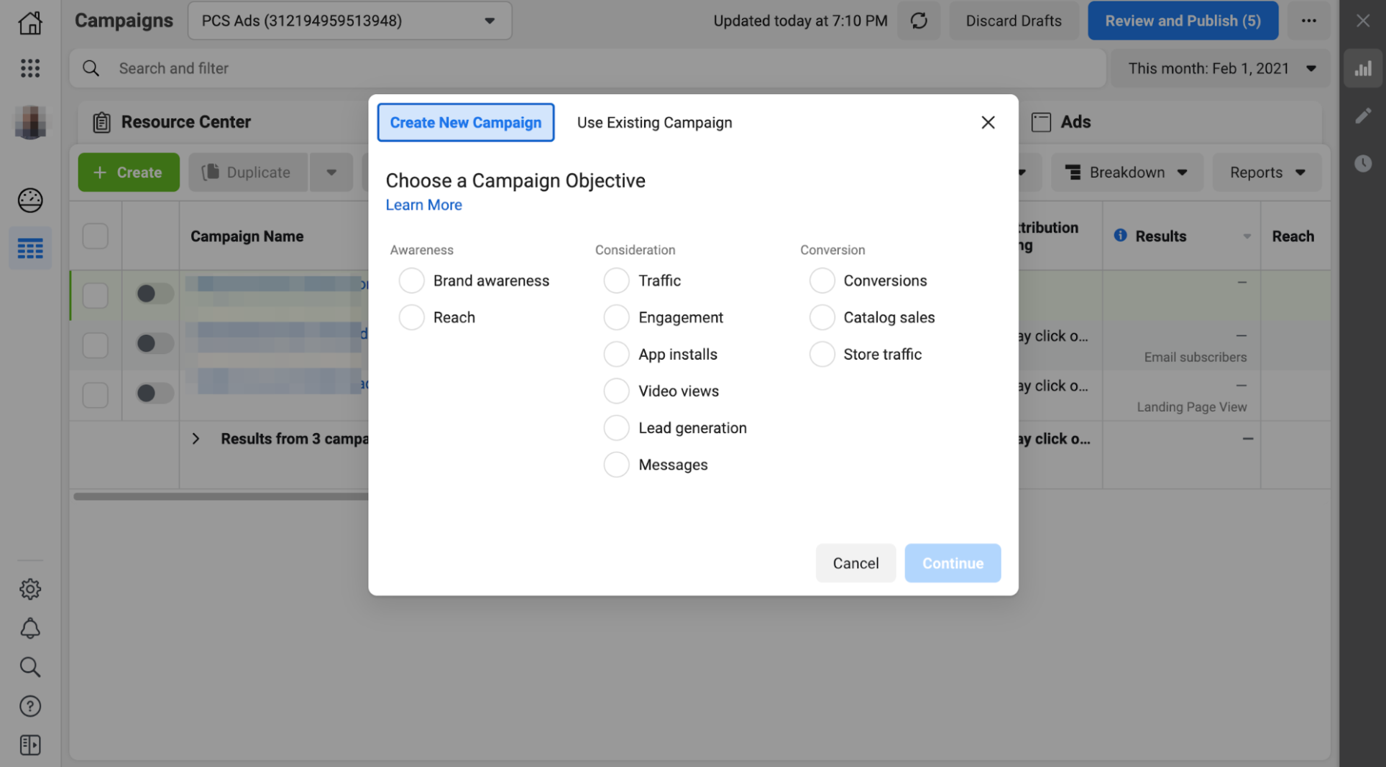Open the revision history clock icon
The width and height of the screenshot is (1386, 767).
click(1363, 163)
